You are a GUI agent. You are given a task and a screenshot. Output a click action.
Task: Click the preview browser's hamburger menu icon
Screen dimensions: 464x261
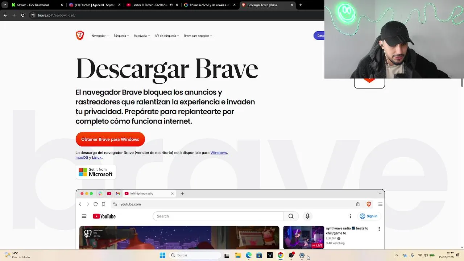(x=380, y=204)
